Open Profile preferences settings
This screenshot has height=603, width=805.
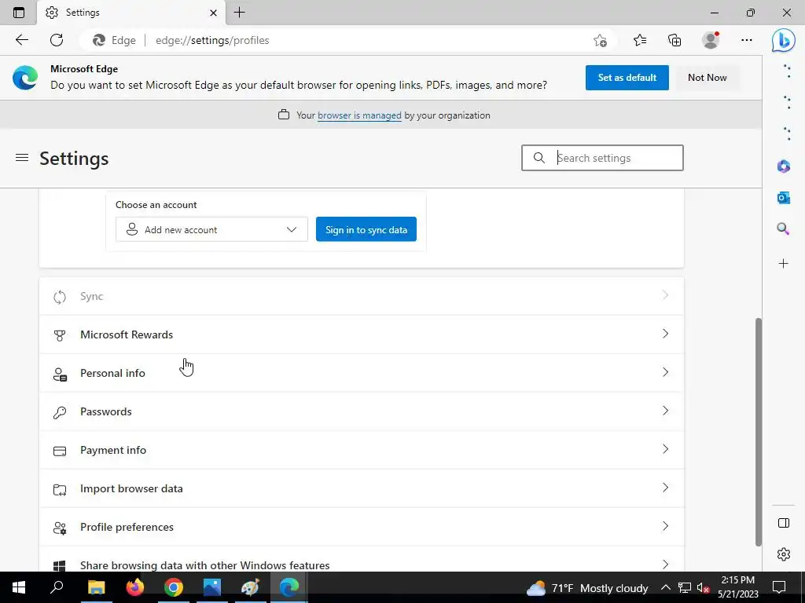(362, 527)
